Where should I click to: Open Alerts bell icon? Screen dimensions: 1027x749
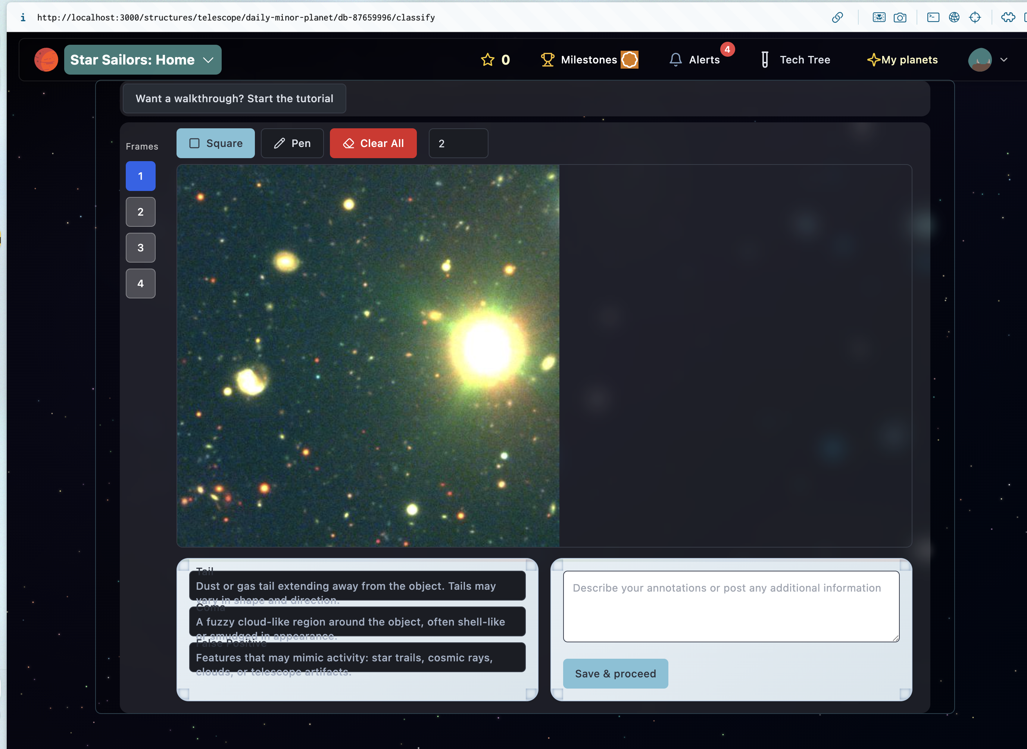click(x=675, y=60)
